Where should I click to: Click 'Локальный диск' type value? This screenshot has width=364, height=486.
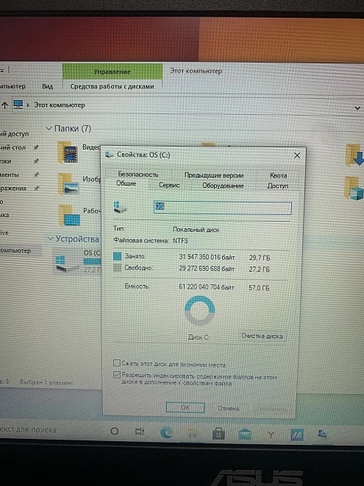(196, 230)
